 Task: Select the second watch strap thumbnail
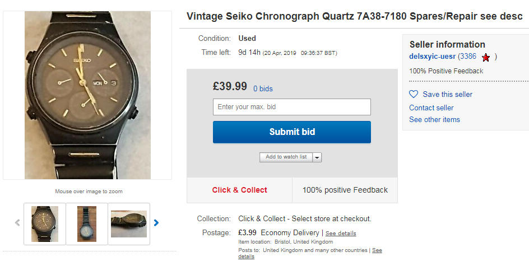[87, 223]
